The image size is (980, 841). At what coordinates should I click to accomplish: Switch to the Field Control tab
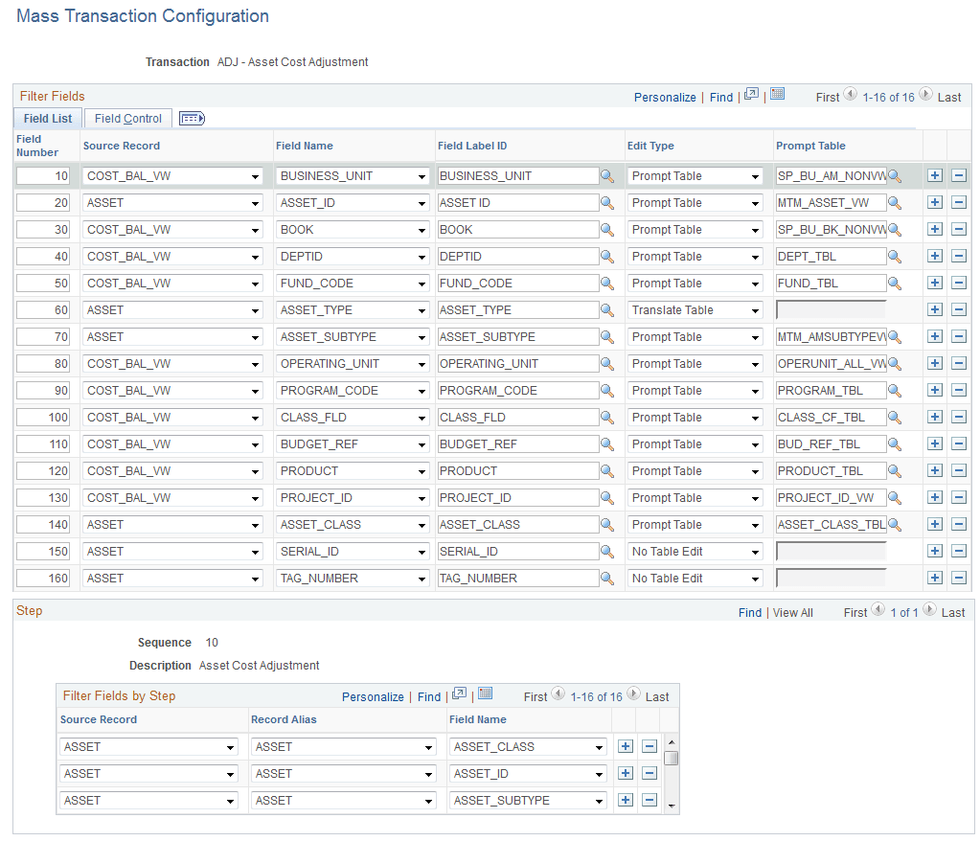point(126,118)
